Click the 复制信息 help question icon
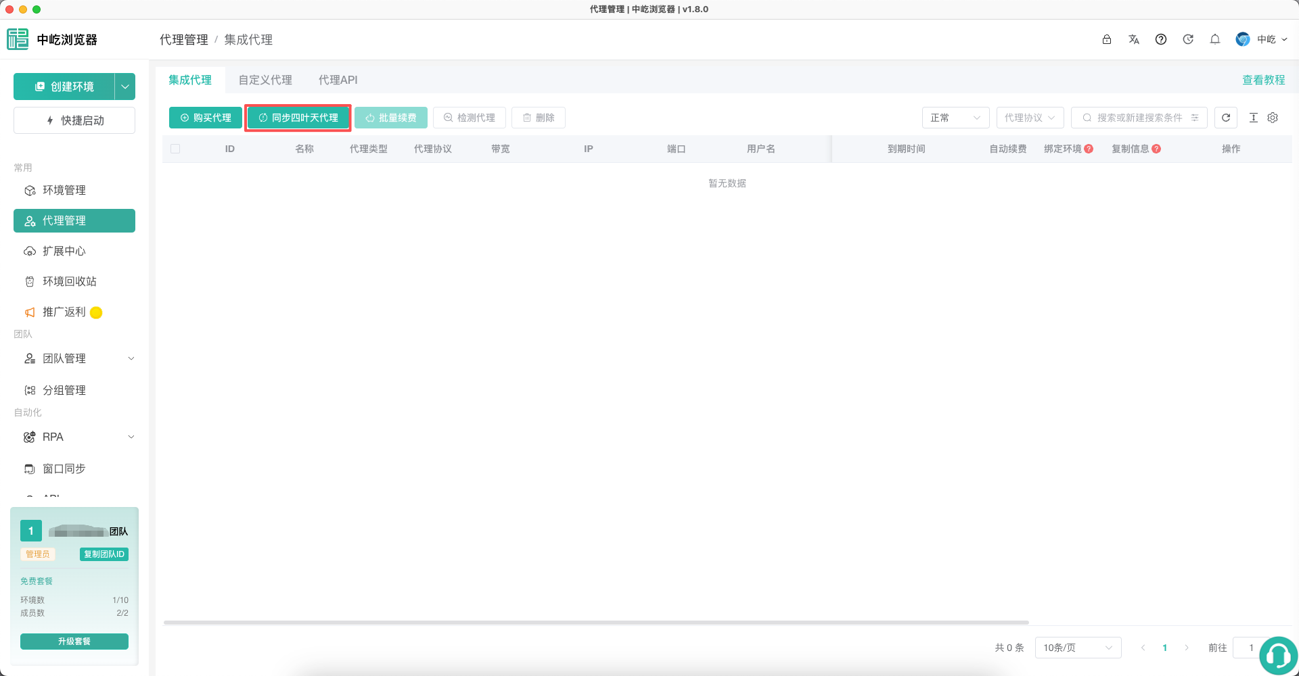The image size is (1299, 676). coord(1156,149)
